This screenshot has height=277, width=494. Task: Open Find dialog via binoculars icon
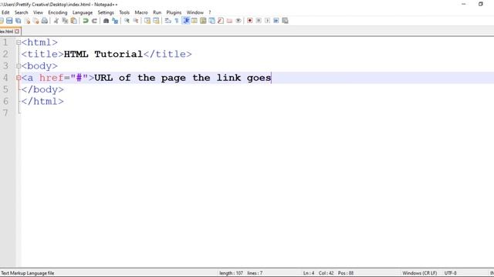[x=107, y=21]
